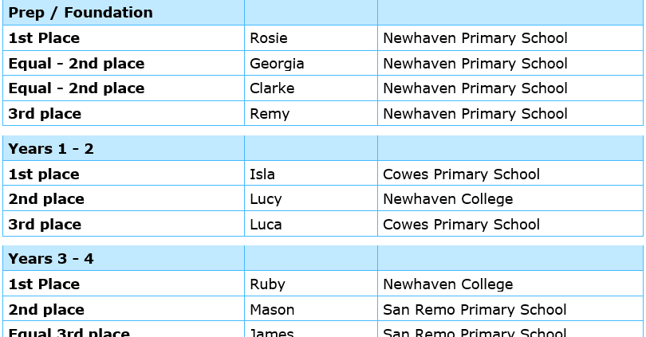646x337 pixels.
Task: Select Ruby in the Years 3-4 table
Action: (x=267, y=284)
